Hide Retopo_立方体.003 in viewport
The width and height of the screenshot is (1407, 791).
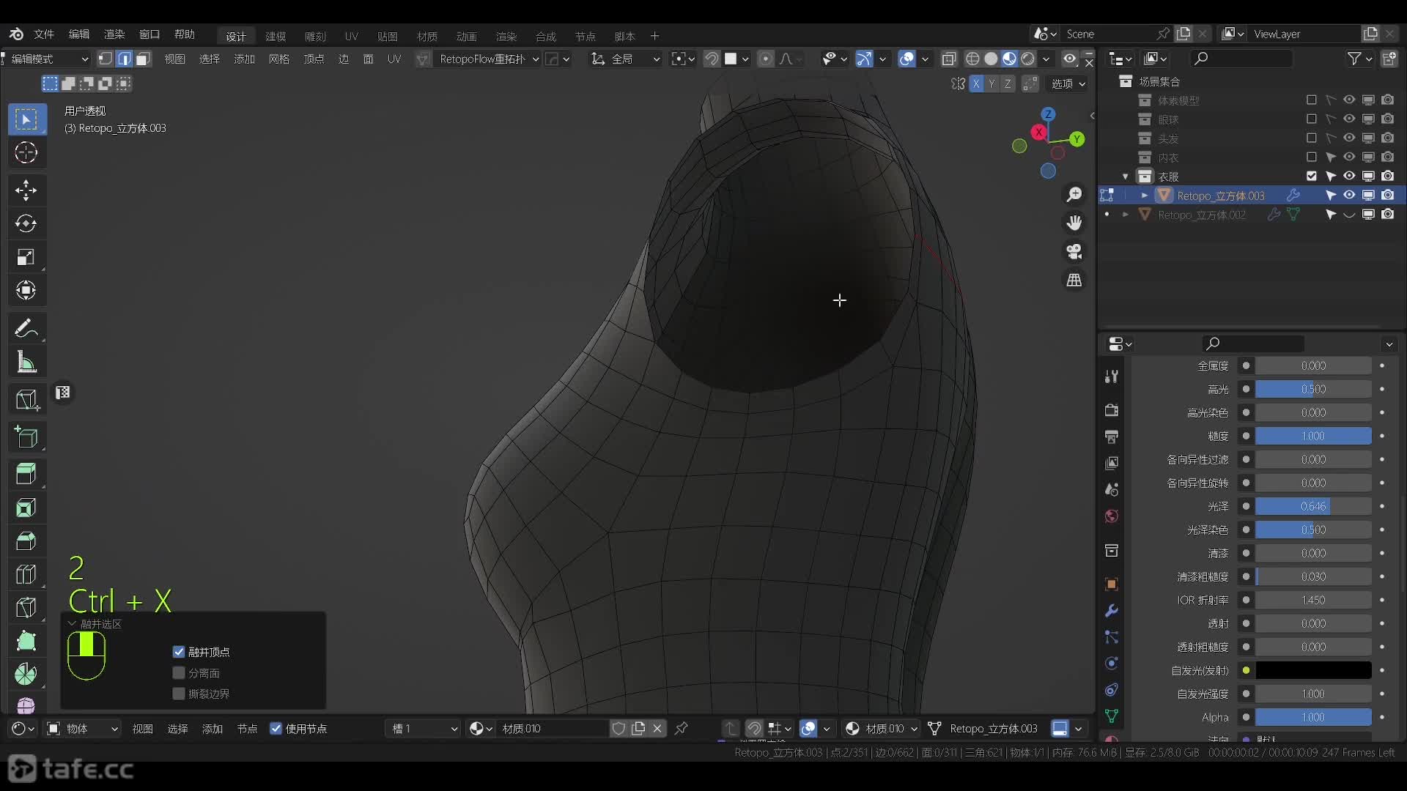click(1349, 195)
